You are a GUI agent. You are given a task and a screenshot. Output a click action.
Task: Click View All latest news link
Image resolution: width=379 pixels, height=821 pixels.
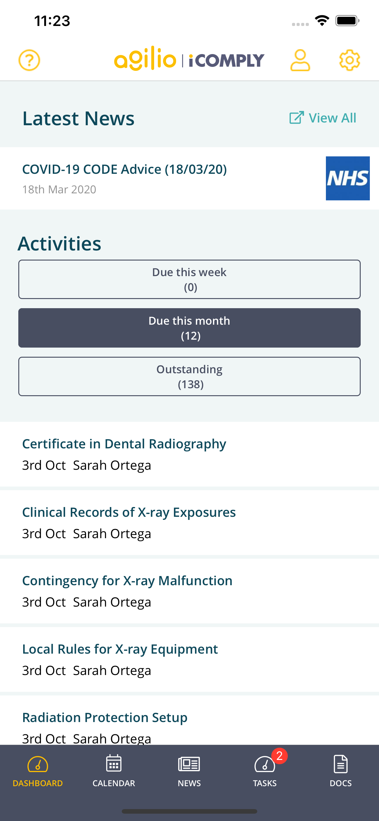323,118
